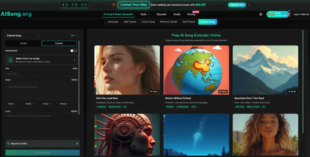Click the upload icon in Select from my songs

(x=10, y=60)
